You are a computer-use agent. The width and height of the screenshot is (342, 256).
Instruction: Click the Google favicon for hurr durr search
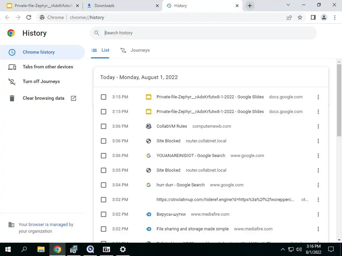pos(149,185)
